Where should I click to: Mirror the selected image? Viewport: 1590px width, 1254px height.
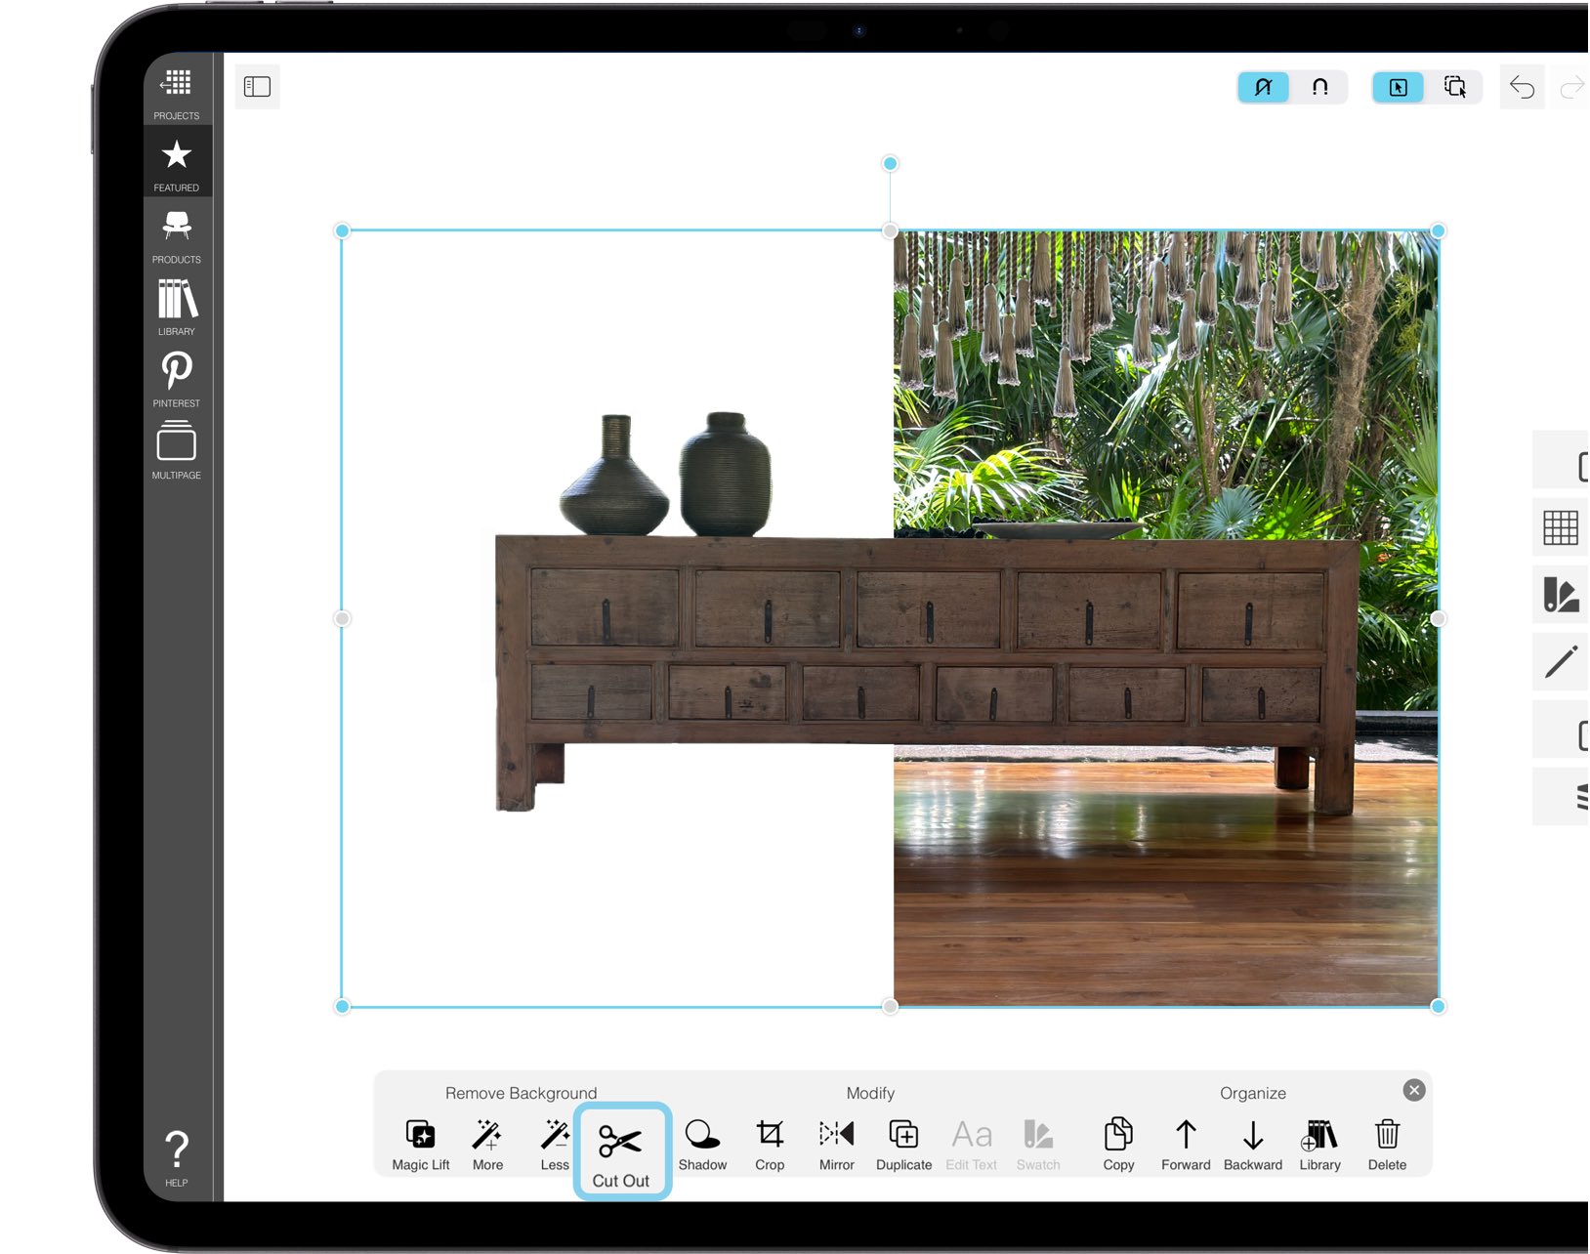(836, 1136)
